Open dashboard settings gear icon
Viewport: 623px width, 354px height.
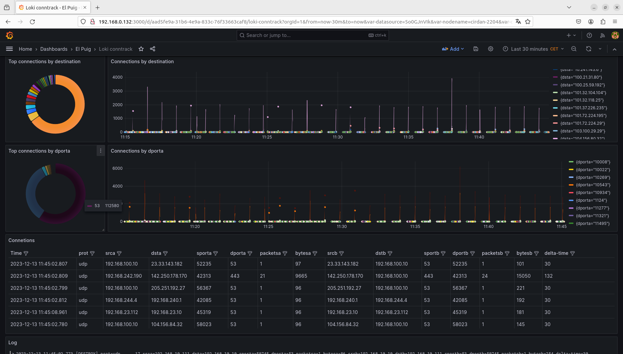point(491,49)
